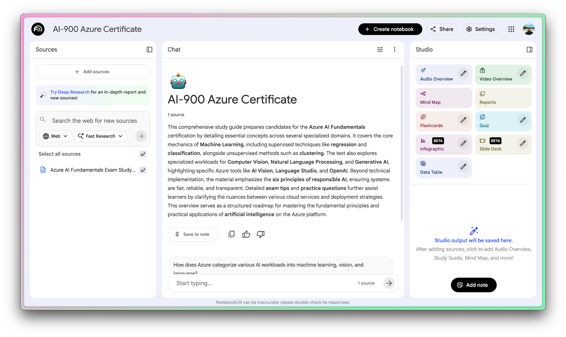Click the chat scrollbar
Image resolution: width=566 pixels, height=337 pixels.
[402, 143]
